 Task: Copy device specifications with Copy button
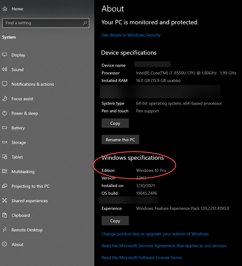click(115, 123)
